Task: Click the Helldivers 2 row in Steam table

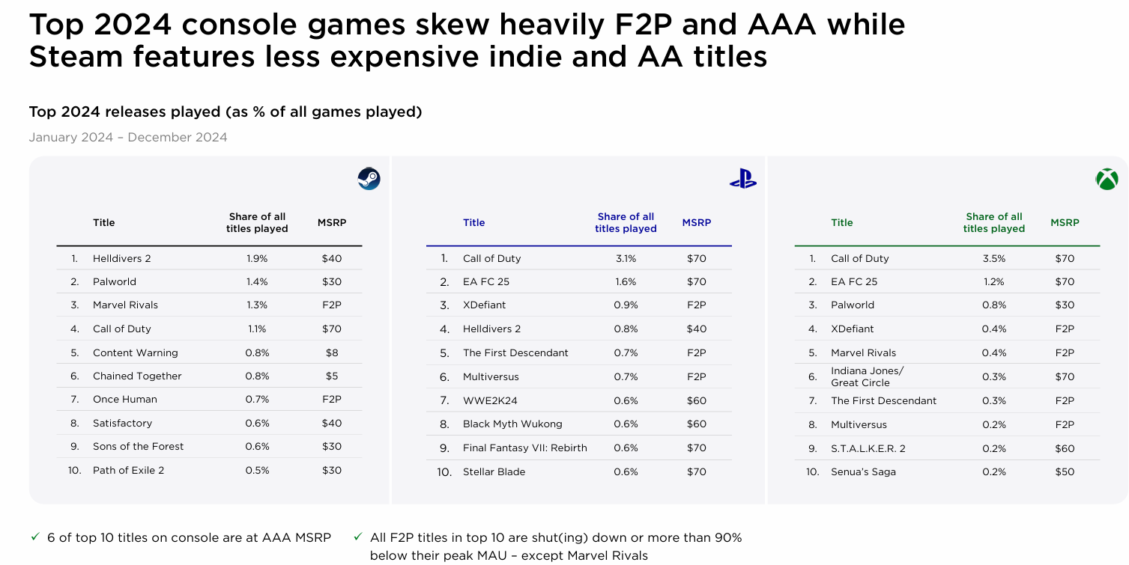Action: click(x=209, y=258)
